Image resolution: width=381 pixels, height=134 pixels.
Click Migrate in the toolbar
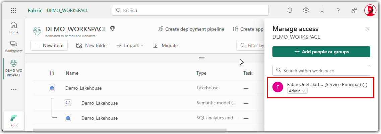click(165, 45)
